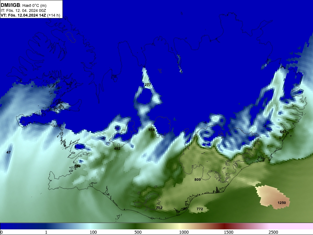Click the 482 height label
Image resolution: width=313 pixels, height=235 pixels.
click(117, 149)
